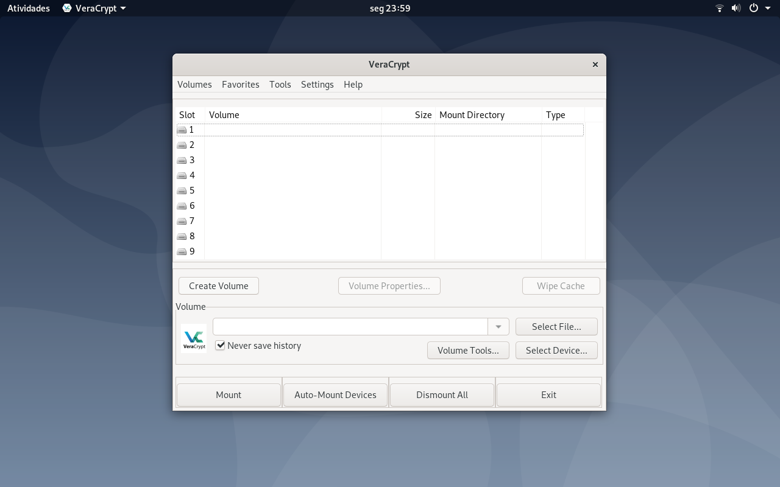780x487 pixels.
Task: Toggle the Never save history checkbox
Action: click(x=220, y=345)
